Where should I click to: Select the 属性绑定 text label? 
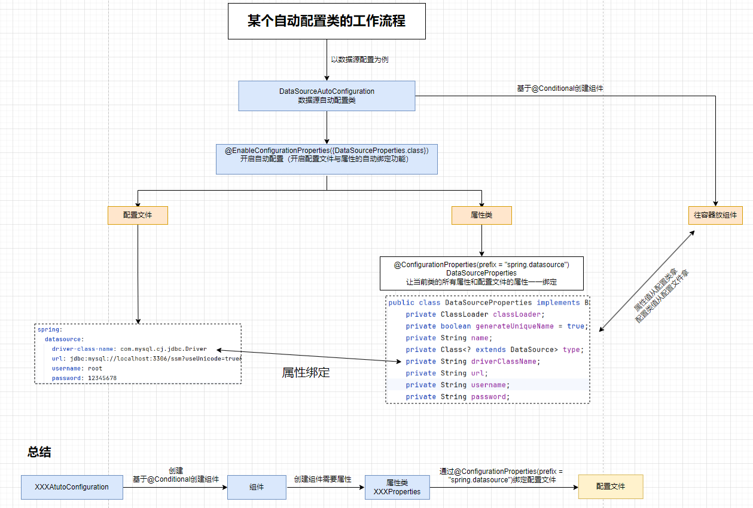click(306, 372)
